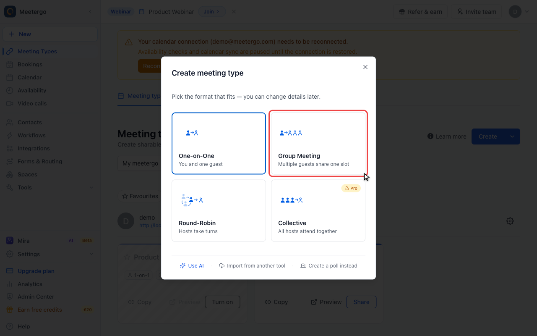The image size is (537, 336).
Task: Expand the Settings sidebar section
Action: [50, 254]
